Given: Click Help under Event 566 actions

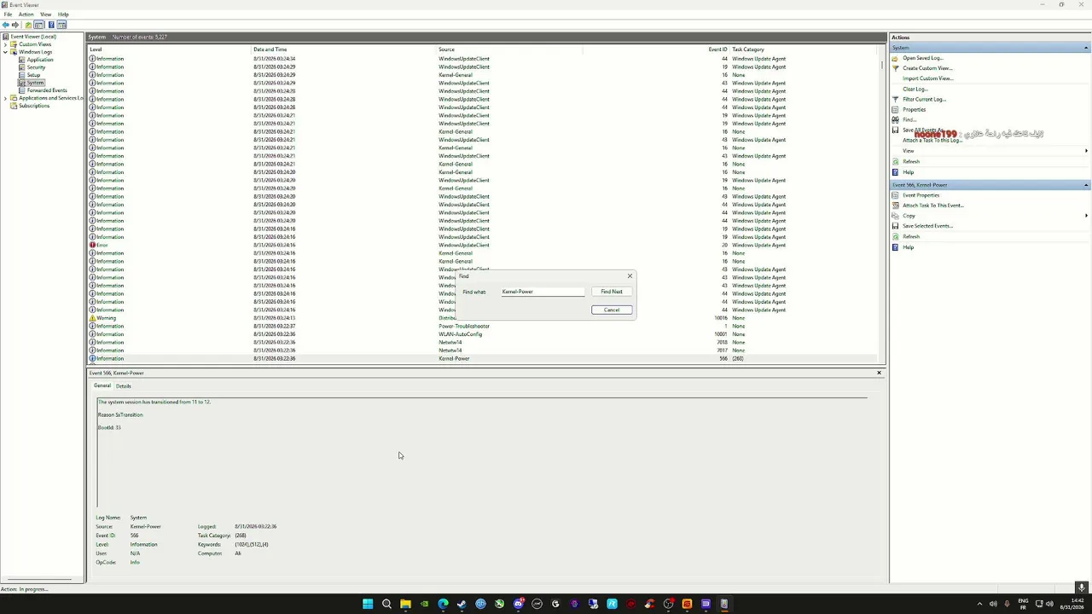Looking at the screenshot, I should 908,247.
